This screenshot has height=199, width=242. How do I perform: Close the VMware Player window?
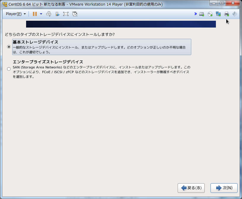coord(233,3)
